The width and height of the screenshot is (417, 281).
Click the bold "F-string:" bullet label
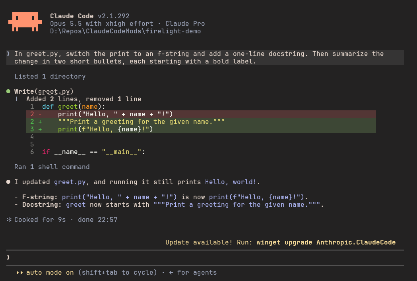40,197
